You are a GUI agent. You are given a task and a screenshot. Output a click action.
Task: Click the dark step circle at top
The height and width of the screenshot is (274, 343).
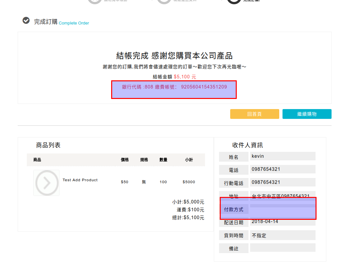pos(234,2)
